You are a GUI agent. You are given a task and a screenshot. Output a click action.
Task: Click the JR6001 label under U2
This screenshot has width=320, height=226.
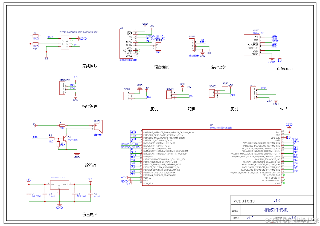point(128,60)
